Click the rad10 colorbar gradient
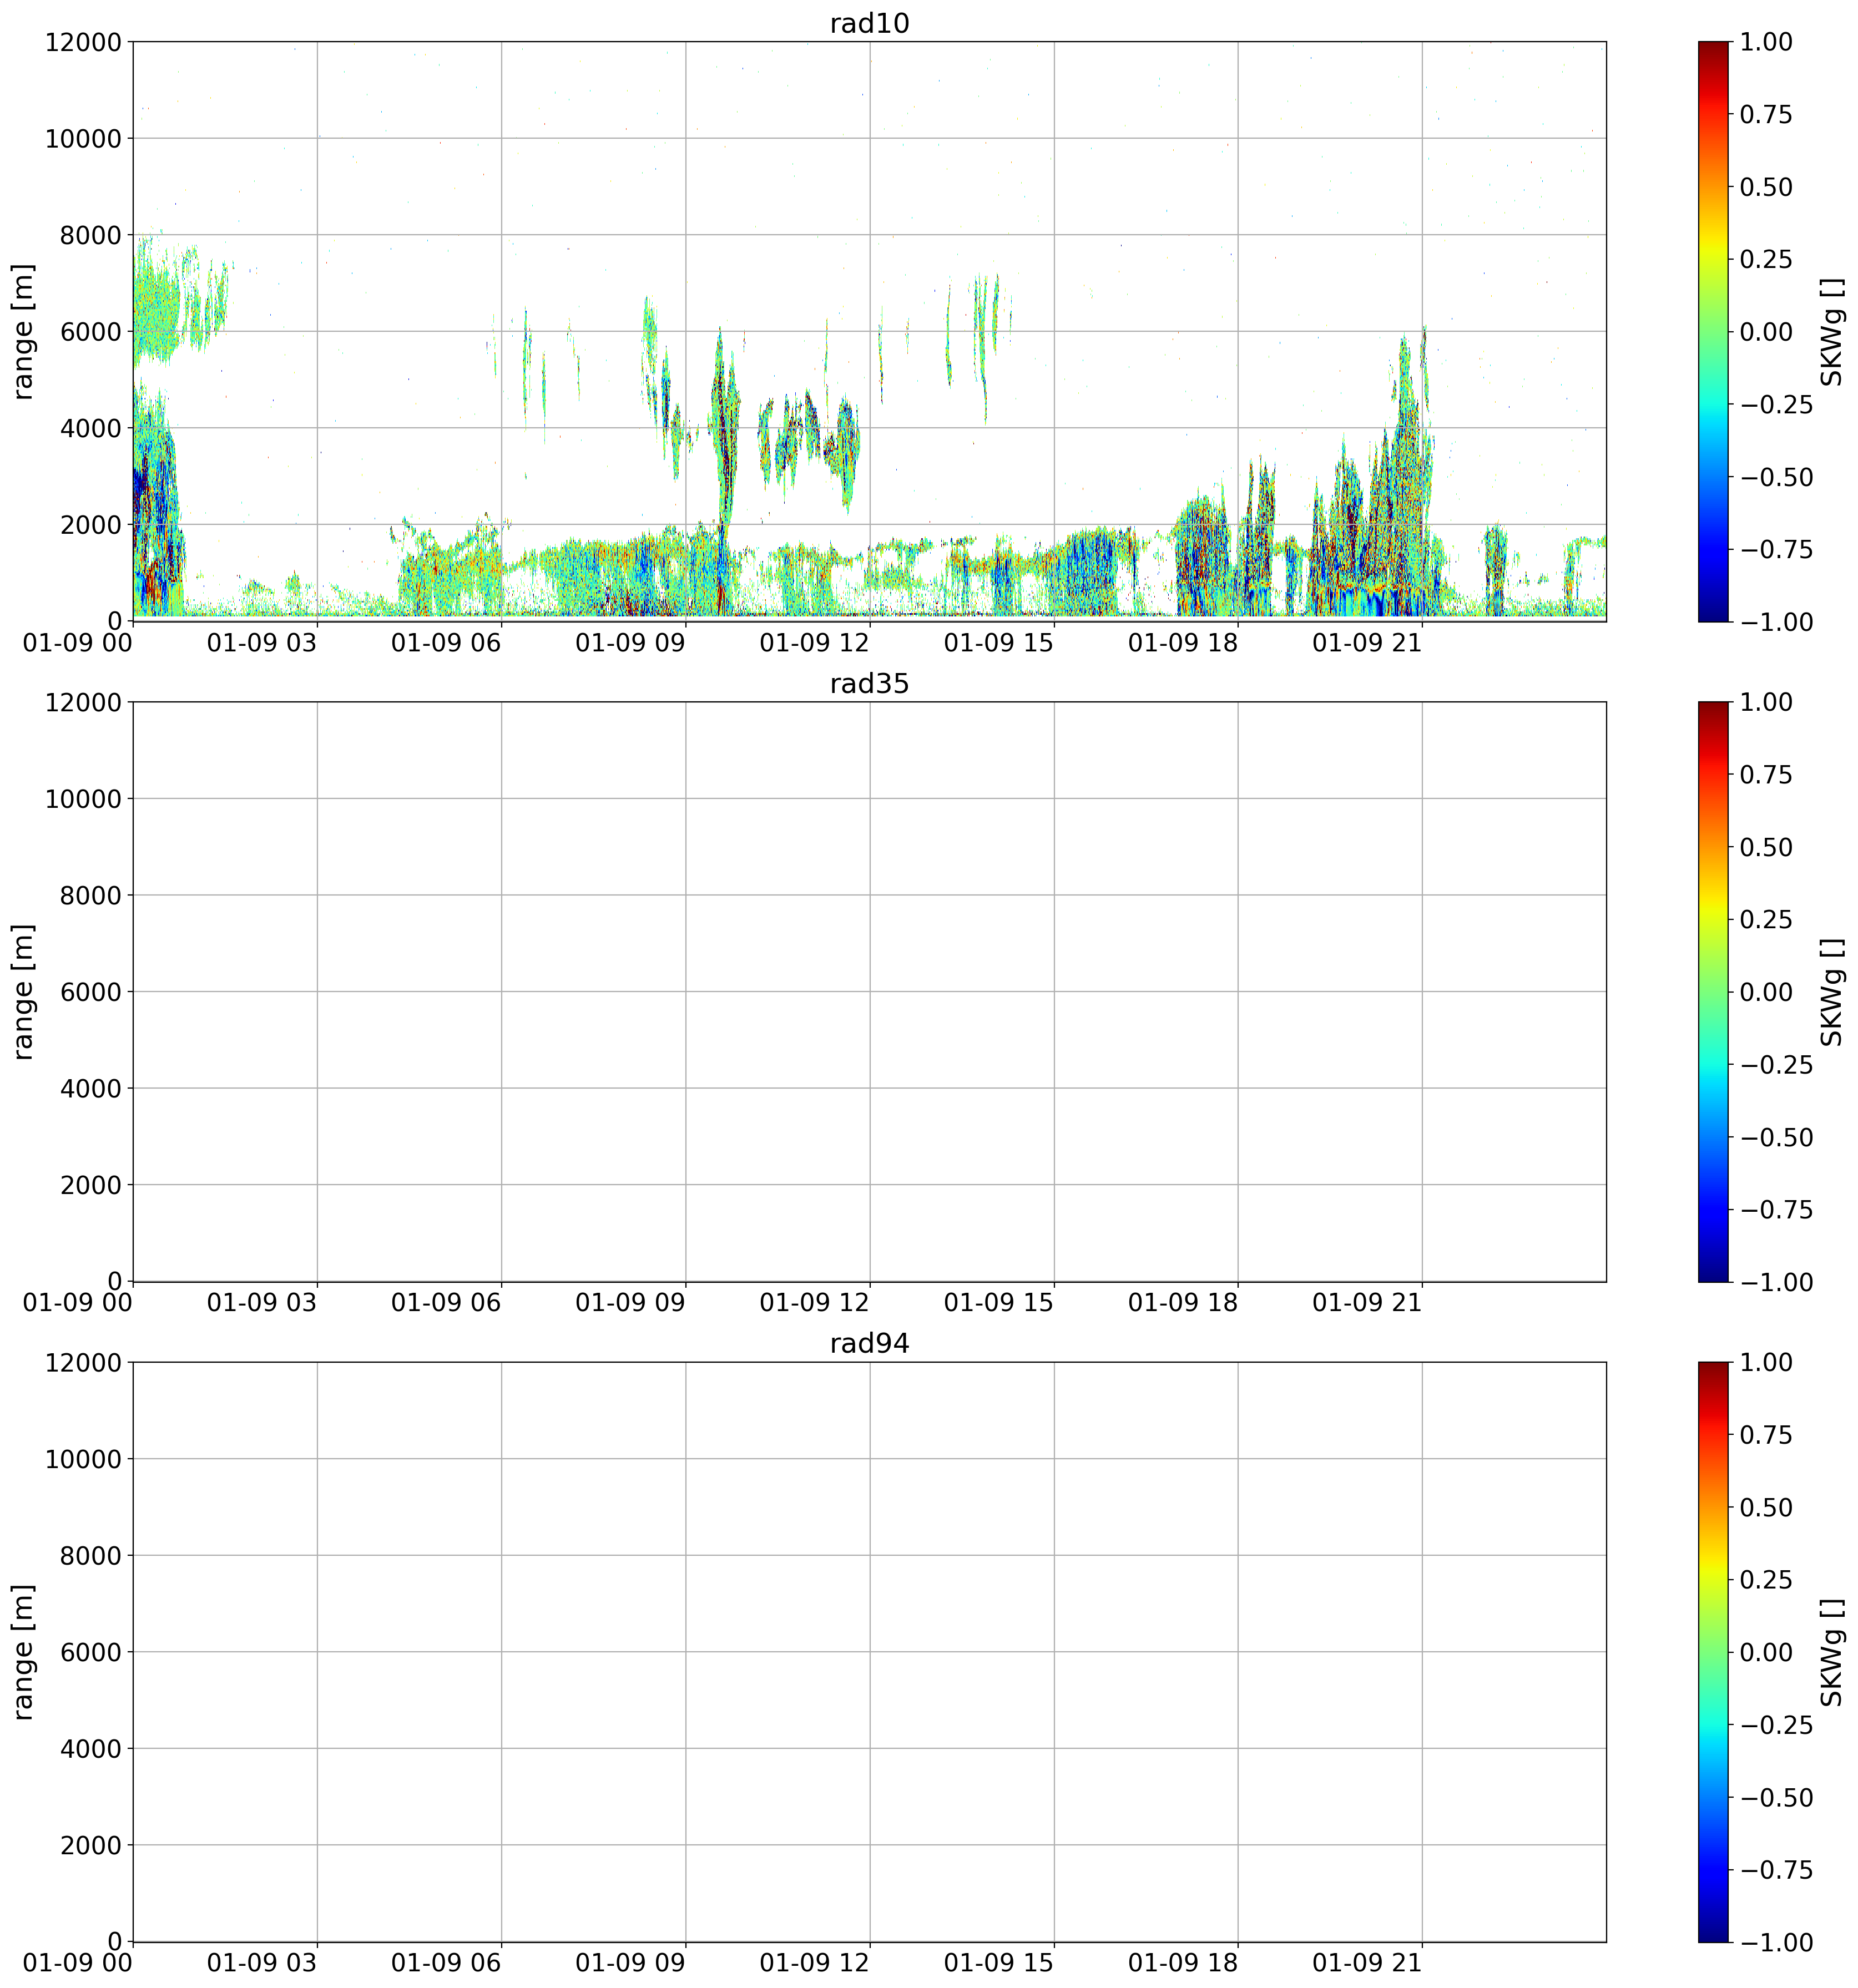The image size is (1858, 1988). coord(1713,331)
